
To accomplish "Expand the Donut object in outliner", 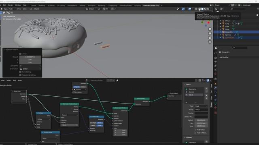I will (220, 21).
